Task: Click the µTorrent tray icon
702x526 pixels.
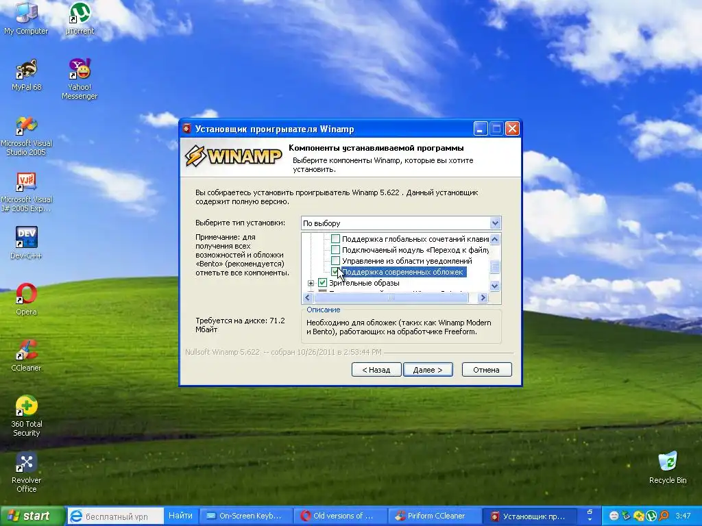Action: tap(651, 516)
